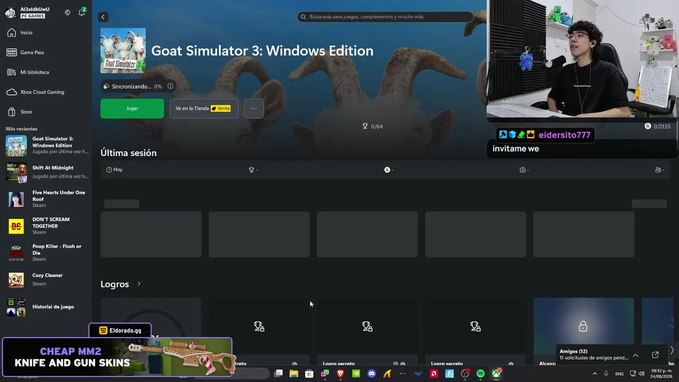Click the microphone tray icon
Screen dimensions: 679x382
(x=606, y=374)
